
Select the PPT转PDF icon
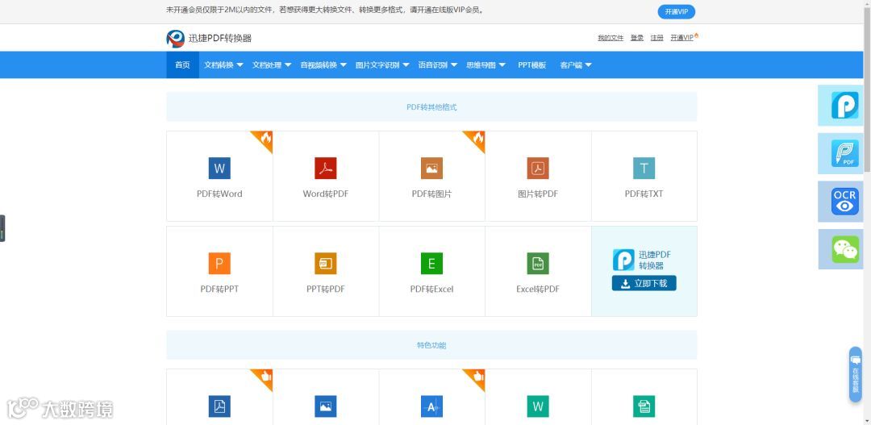tap(326, 264)
